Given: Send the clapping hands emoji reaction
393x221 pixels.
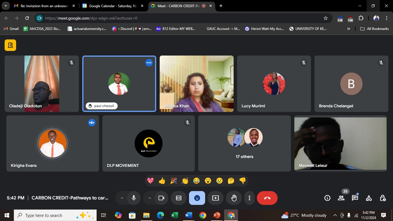Looking at the screenshot, I should (185, 181).
